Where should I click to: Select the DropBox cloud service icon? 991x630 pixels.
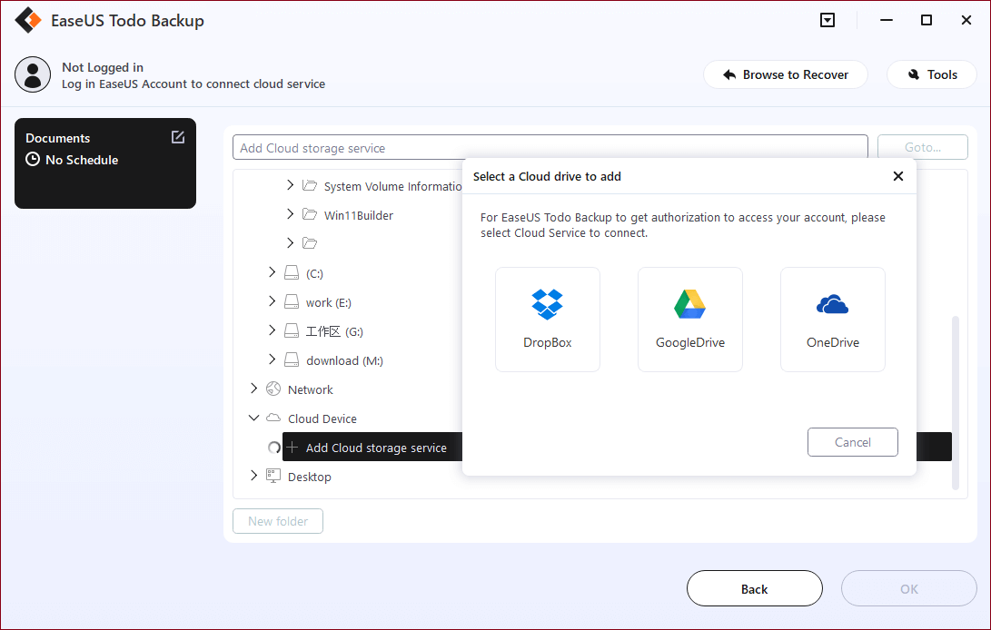coord(547,319)
